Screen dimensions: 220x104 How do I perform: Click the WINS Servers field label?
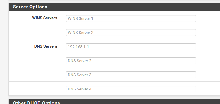click(x=45, y=18)
